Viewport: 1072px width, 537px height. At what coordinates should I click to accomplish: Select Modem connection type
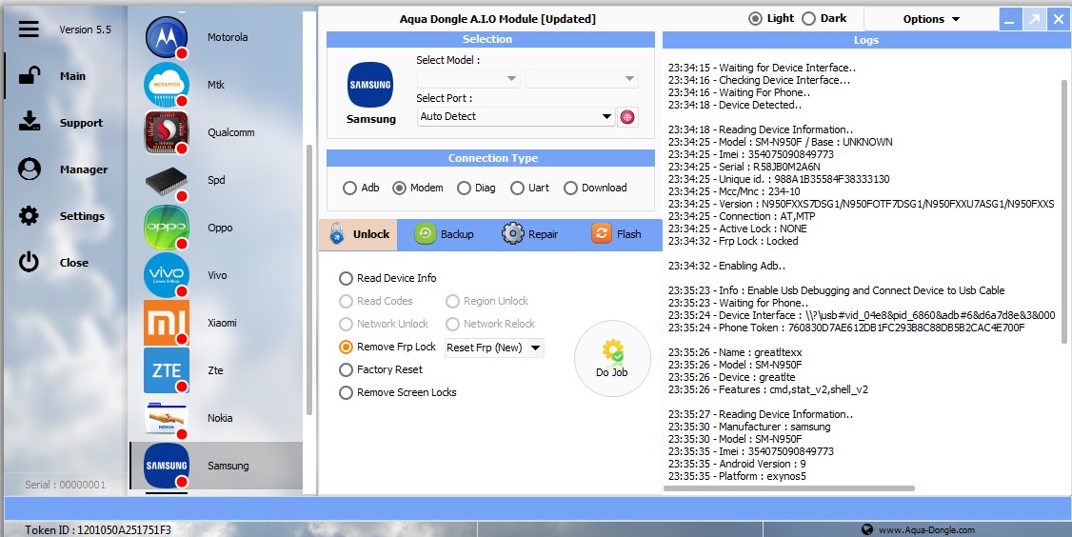tap(399, 188)
